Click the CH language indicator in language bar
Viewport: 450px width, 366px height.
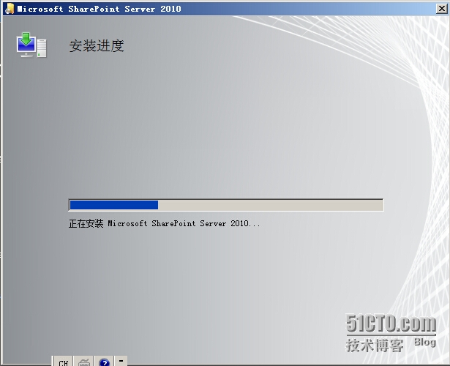tap(63, 362)
